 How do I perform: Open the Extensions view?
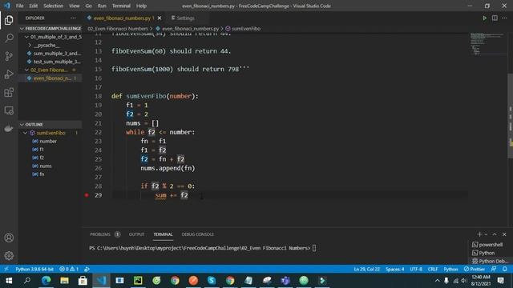click(9, 93)
